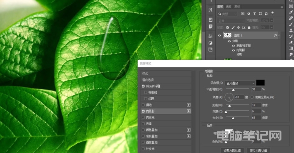Filter layers by pixel image icon
Viewport: 294px width, 153px height.
(x=243, y=14)
